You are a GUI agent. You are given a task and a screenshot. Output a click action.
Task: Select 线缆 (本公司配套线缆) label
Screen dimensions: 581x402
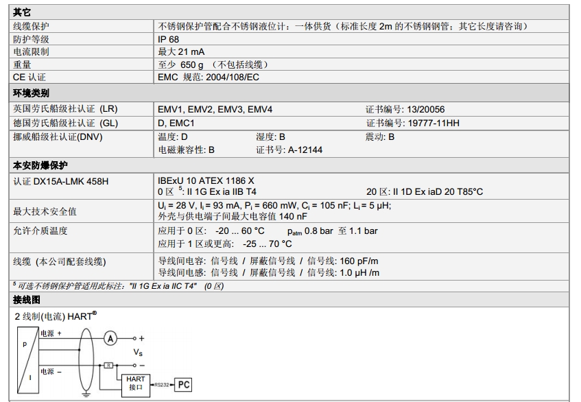coord(59,261)
